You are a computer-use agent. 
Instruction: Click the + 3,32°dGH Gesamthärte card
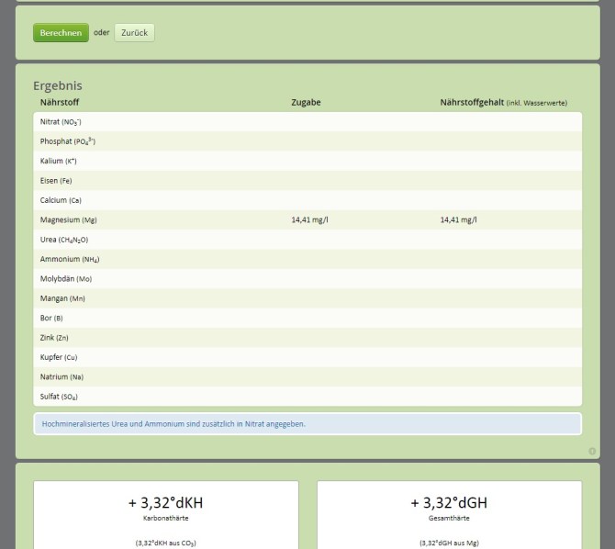[x=449, y=514]
